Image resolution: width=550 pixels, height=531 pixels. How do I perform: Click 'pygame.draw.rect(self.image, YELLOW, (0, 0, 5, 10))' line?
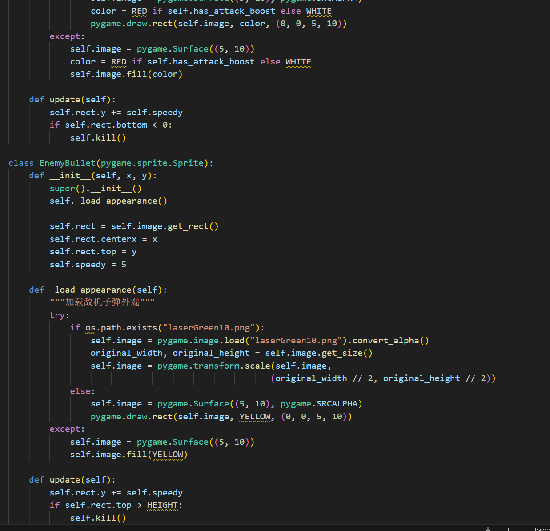(x=221, y=417)
